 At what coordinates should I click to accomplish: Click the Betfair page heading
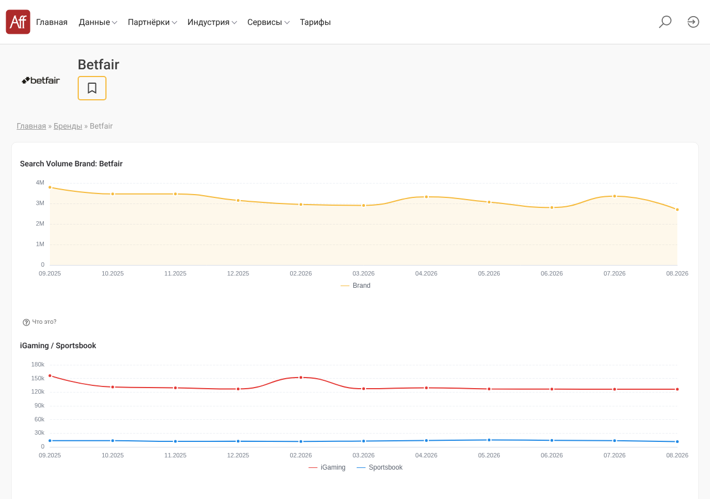click(x=98, y=65)
